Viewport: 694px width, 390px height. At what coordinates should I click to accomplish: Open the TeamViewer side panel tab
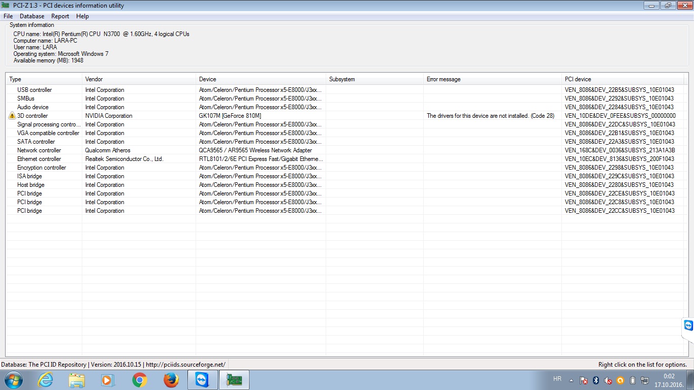pyautogui.click(x=688, y=326)
